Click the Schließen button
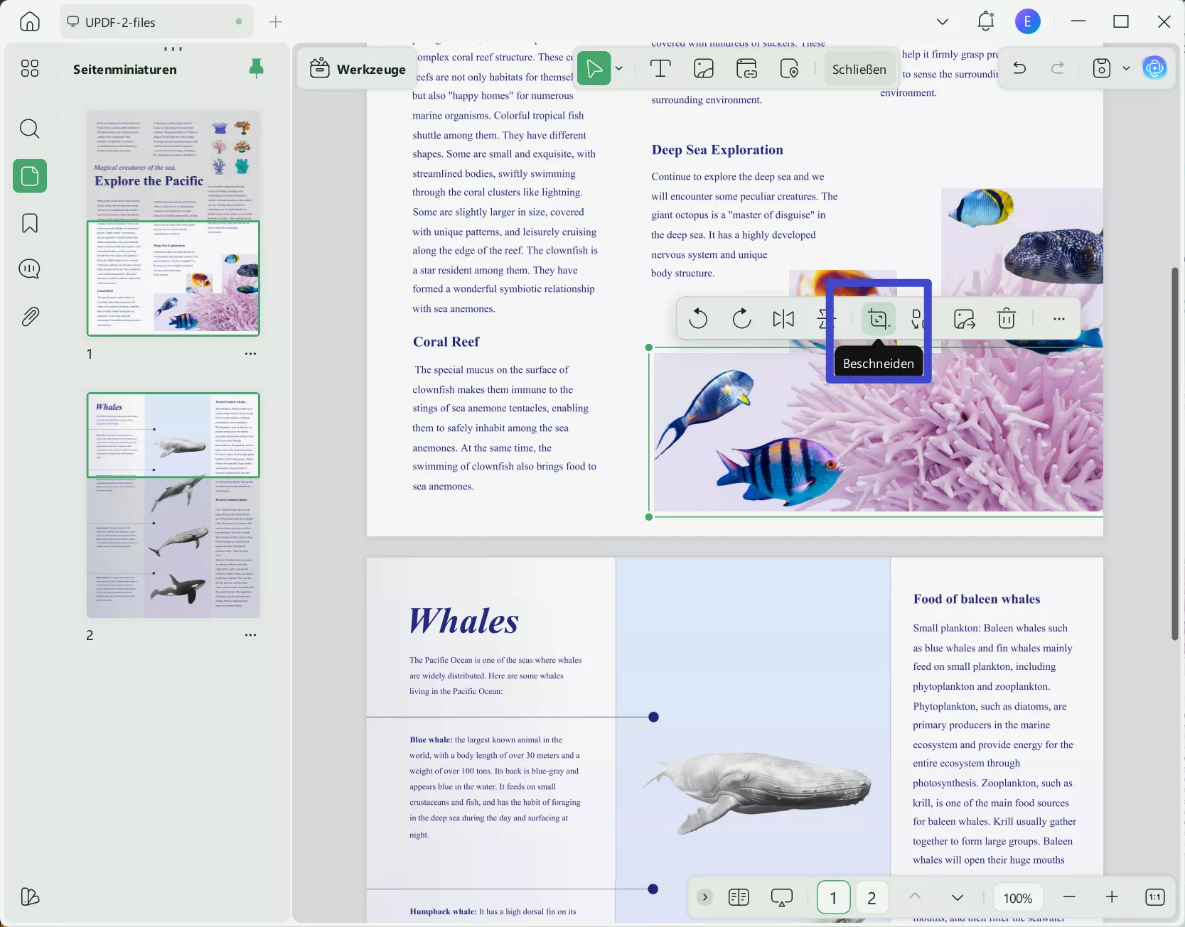Image resolution: width=1185 pixels, height=927 pixels. (x=859, y=69)
